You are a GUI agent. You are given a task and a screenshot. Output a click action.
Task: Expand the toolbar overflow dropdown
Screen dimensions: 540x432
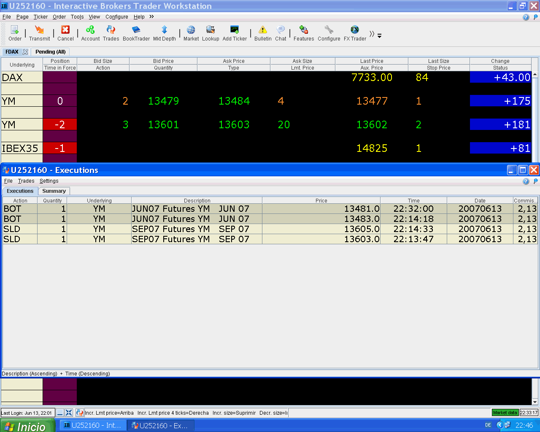click(379, 36)
